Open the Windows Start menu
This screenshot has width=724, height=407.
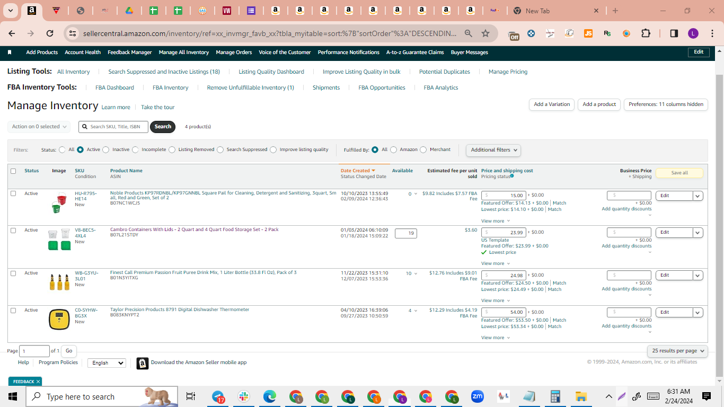pos(13,396)
